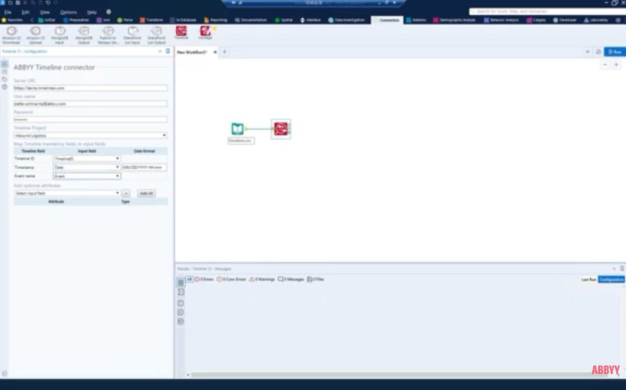Click the search tools and help box

click(547, 11)
